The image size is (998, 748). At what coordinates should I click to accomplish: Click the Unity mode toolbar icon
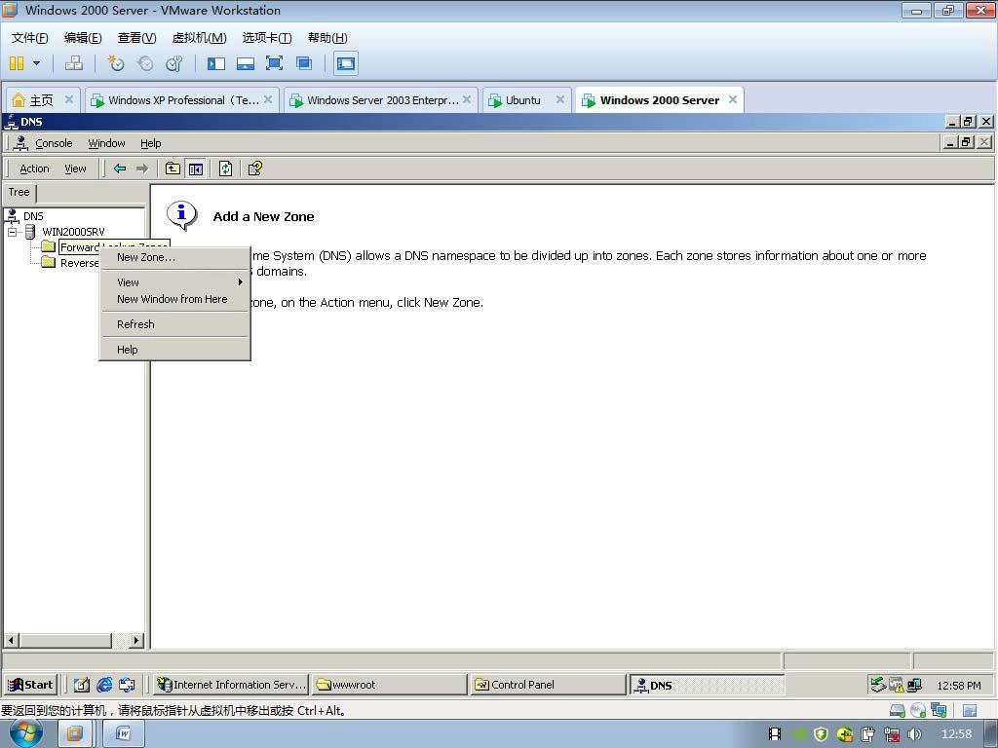click(x=304, y=63)
